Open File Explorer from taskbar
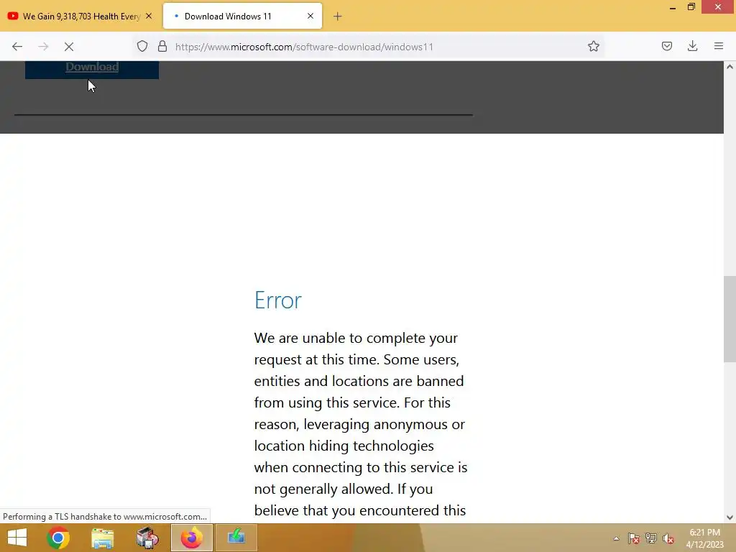The width and height of the screenshot is (736, 552). coord(102,538)
